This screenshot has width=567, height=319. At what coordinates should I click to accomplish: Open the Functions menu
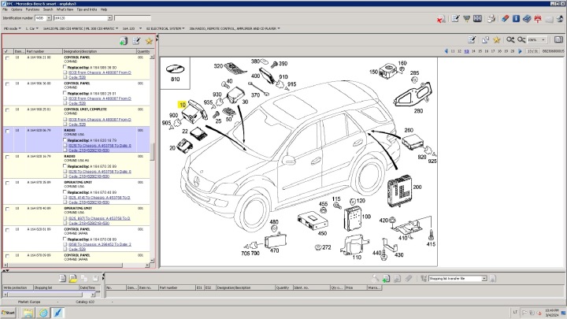pos(32,9)
